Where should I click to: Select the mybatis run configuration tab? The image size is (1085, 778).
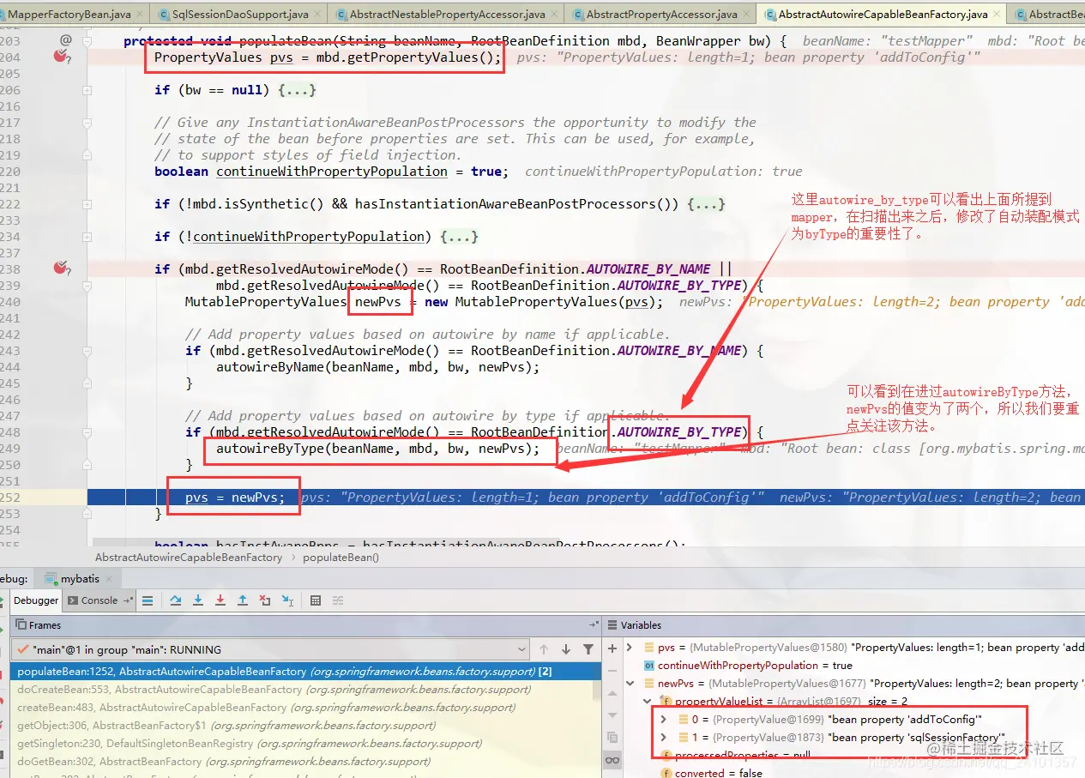coord(79,579)
